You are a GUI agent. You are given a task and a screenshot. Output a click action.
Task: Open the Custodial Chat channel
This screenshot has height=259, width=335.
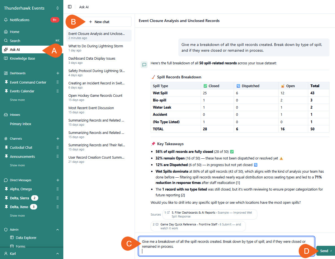click(x=21, y=147)
